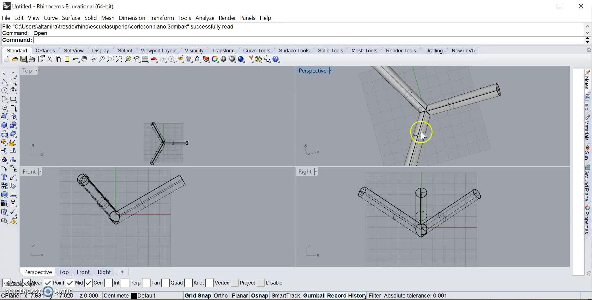The height and width of the screenshot is (300, 592).
Task: Click the Save file icon
Action: click(23, 59)
